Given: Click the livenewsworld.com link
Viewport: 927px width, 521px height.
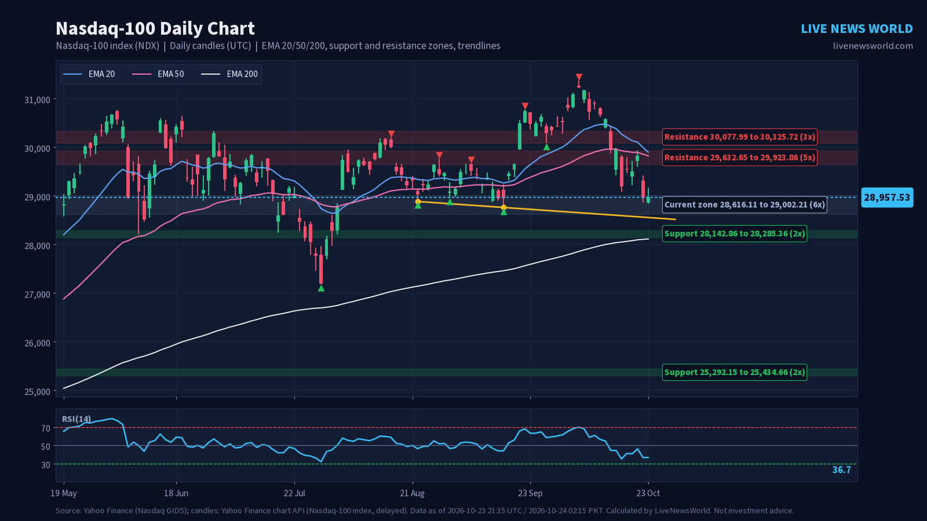Looking at the screenshot, I should point(873,46).
